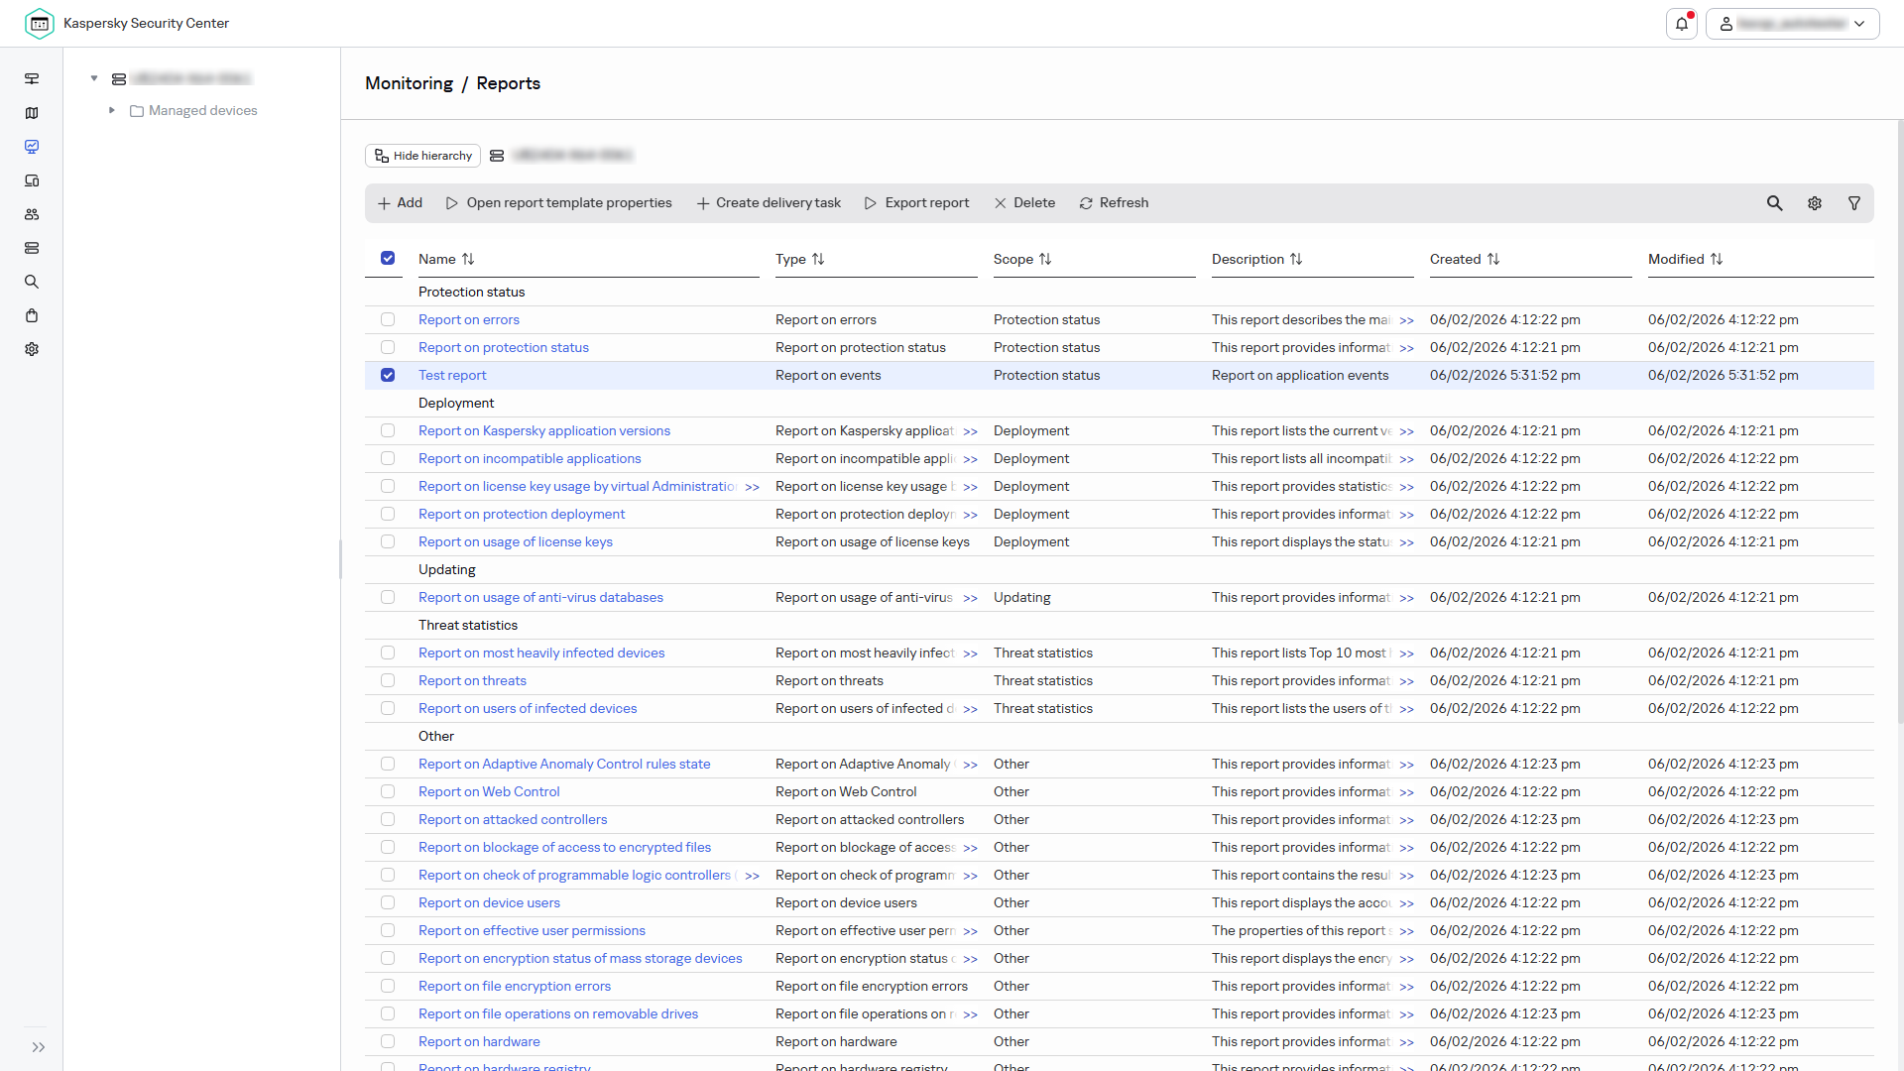
Task: Expand description of Report on errors
Action: pos(1407,320)
